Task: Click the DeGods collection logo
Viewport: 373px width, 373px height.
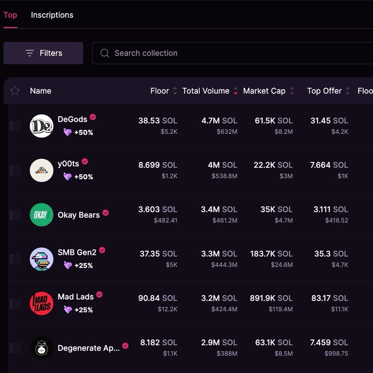Action: point(42,126)
